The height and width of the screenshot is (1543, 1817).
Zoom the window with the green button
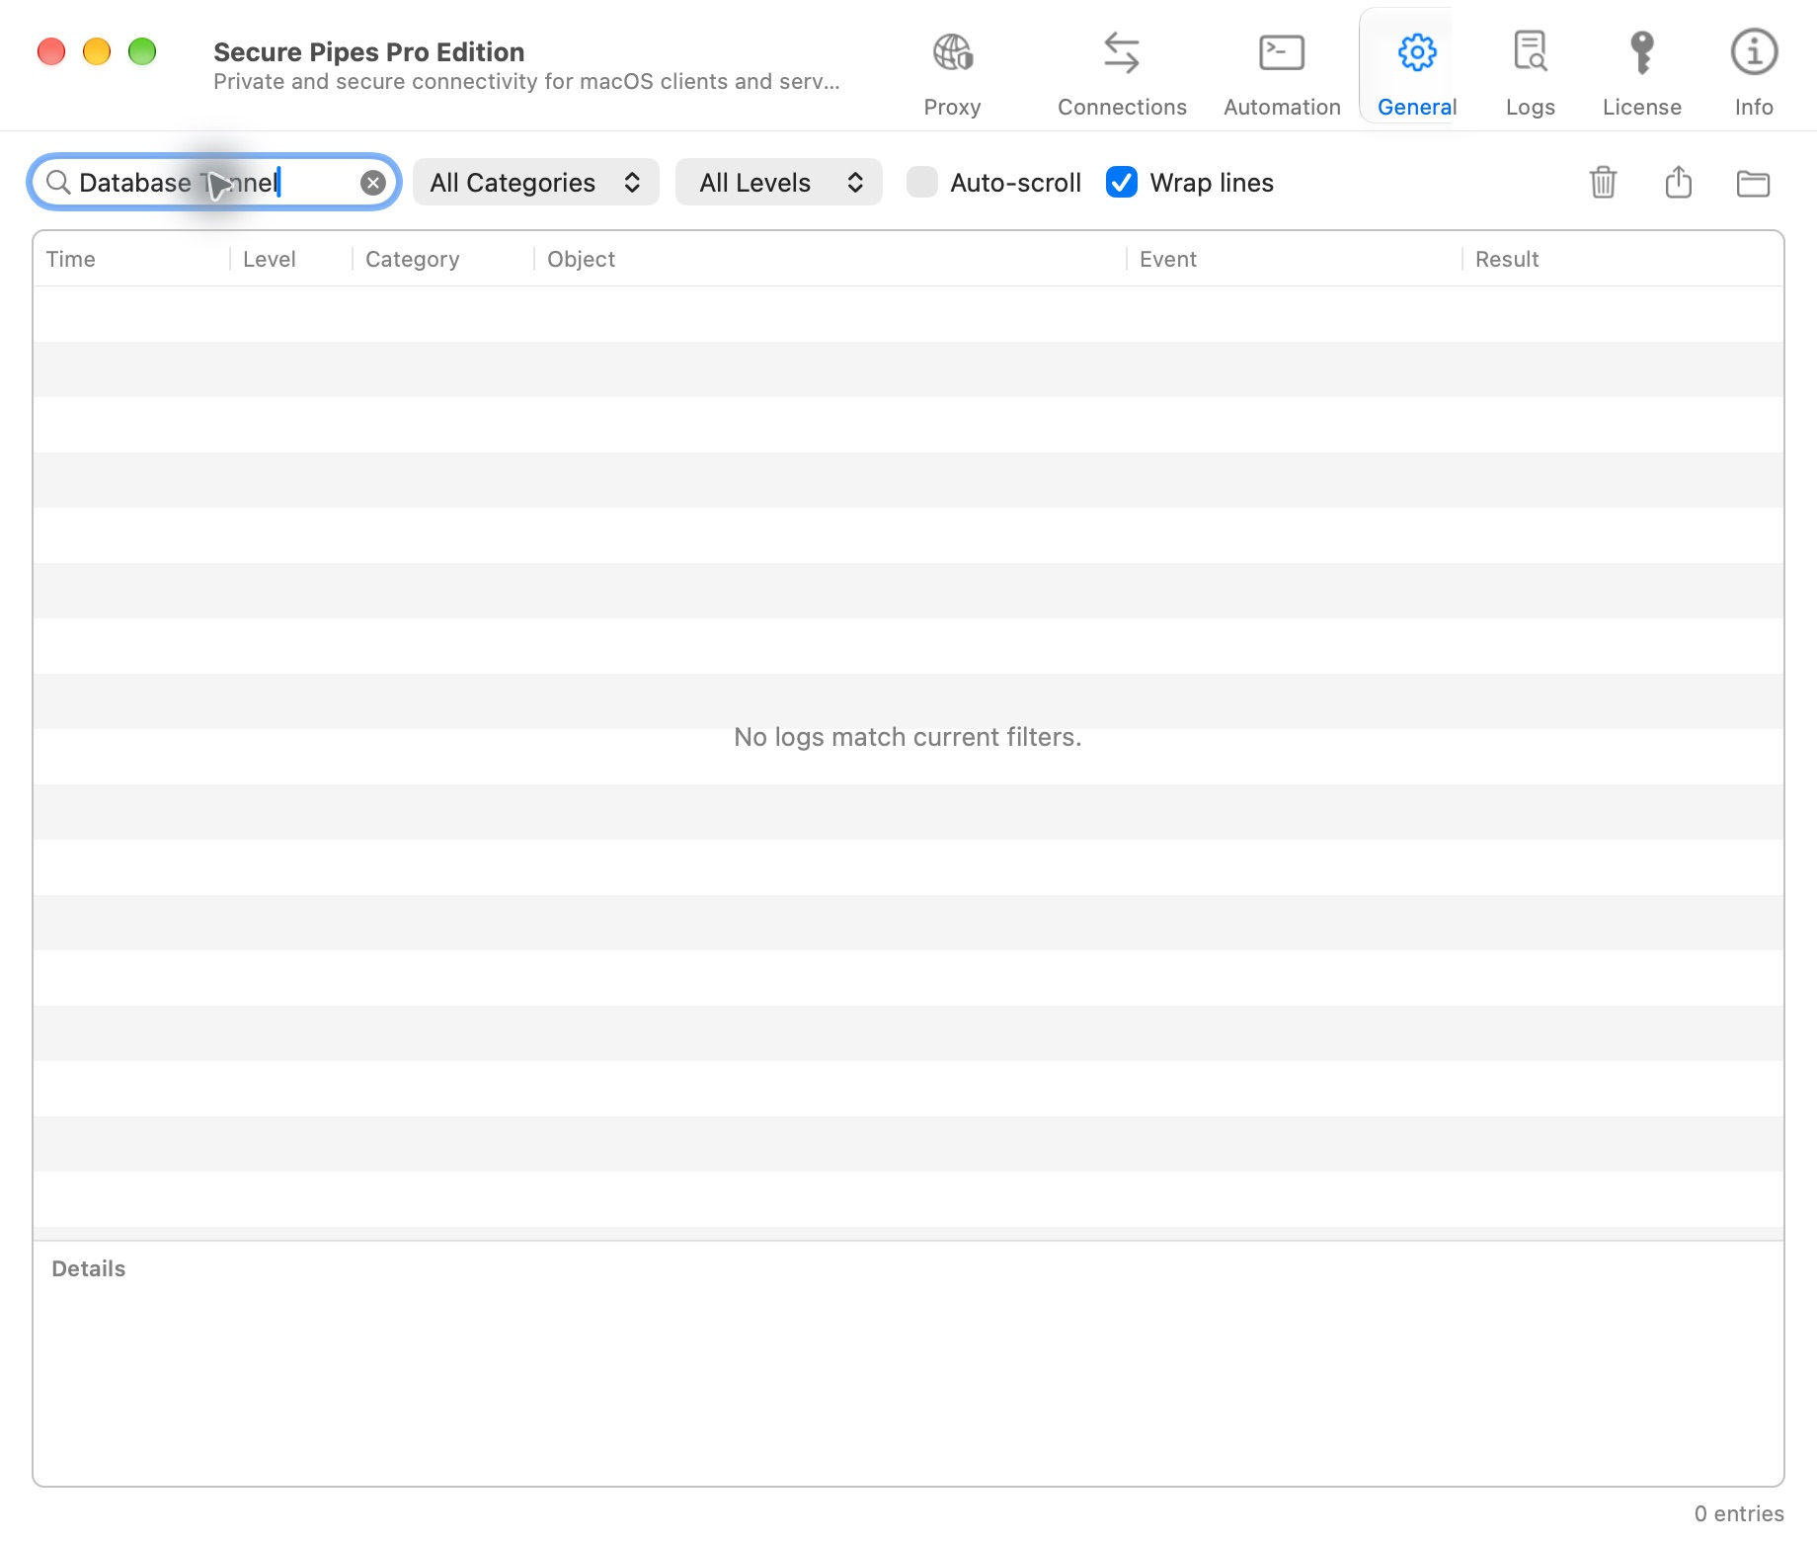coord(142,51)
